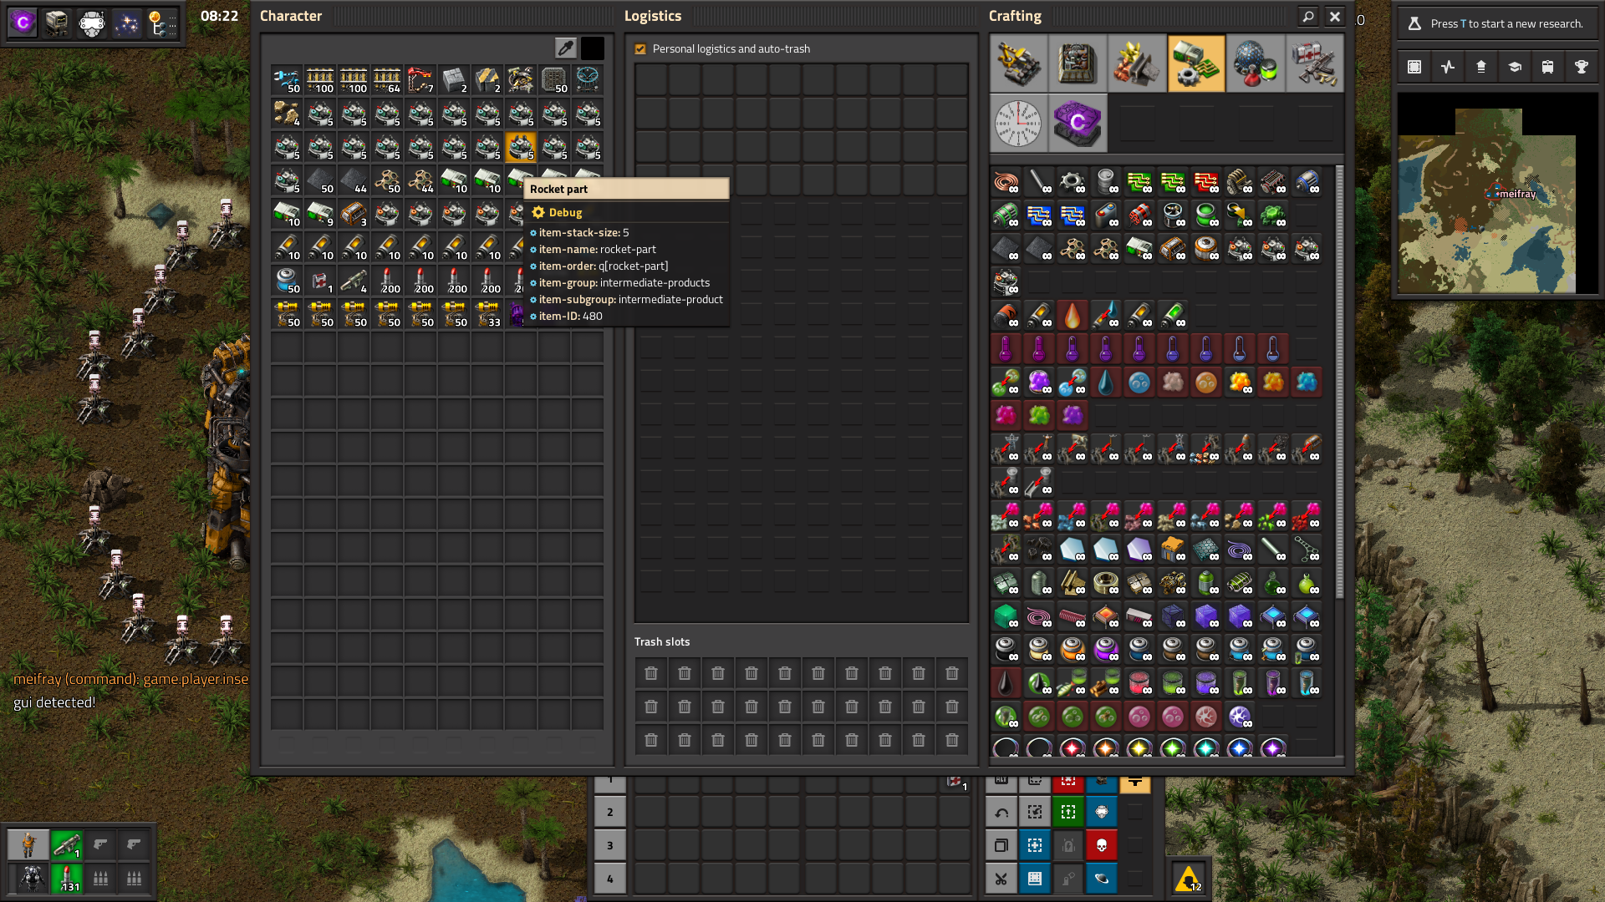Viewport: 1605px width, 902px height.
Task: Select the green upgrade planner shortcut
Action: point(1068,812)
